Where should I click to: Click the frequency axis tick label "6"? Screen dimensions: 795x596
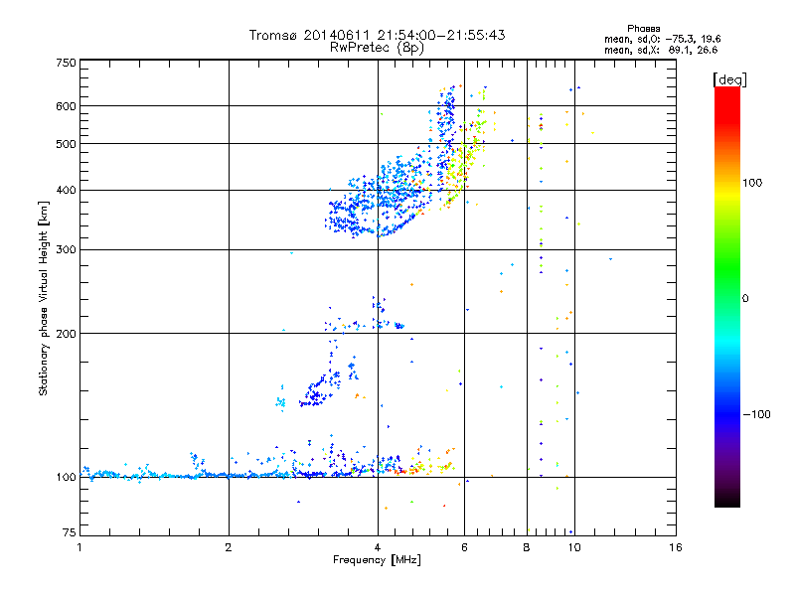[x=464, y=547]
